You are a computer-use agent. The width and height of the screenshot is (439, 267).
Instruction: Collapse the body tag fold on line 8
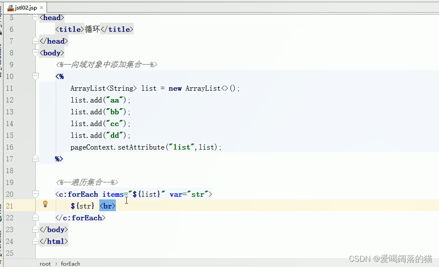point(35,53)
